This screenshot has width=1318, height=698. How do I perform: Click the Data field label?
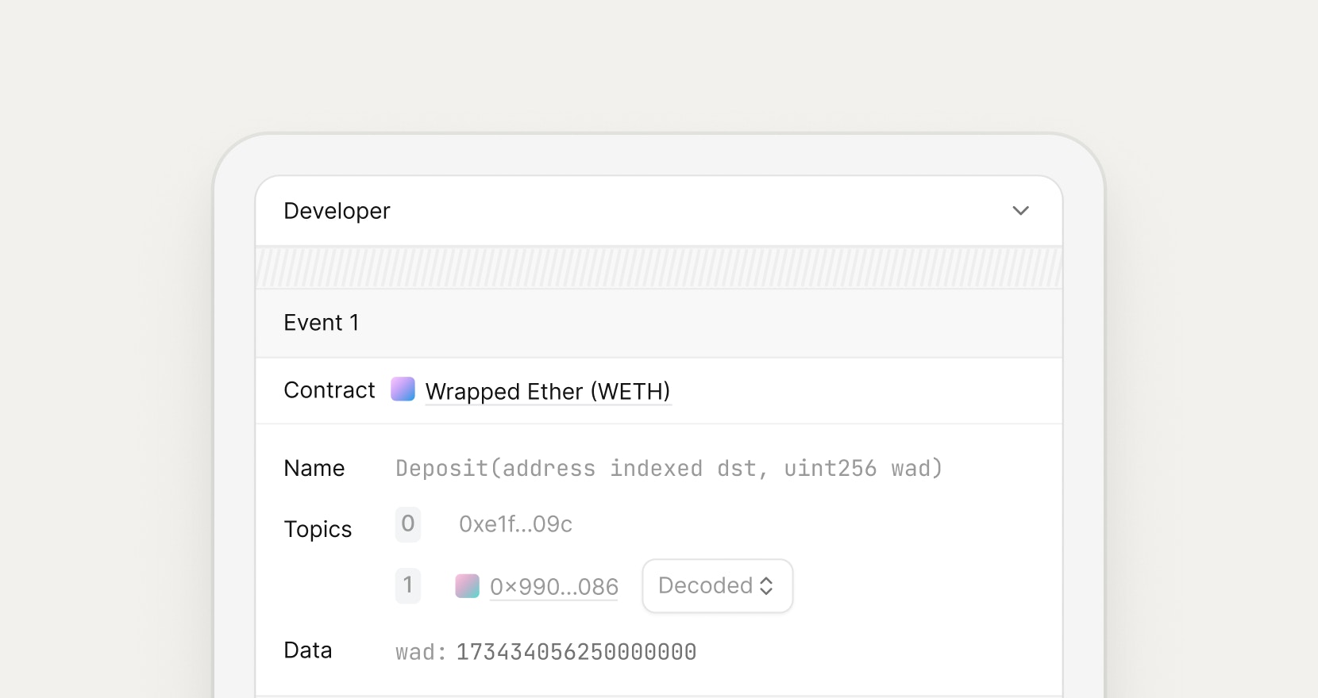(x=308, y=650)
